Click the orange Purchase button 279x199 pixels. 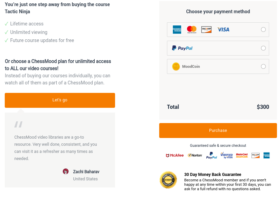tap(218, 131)
